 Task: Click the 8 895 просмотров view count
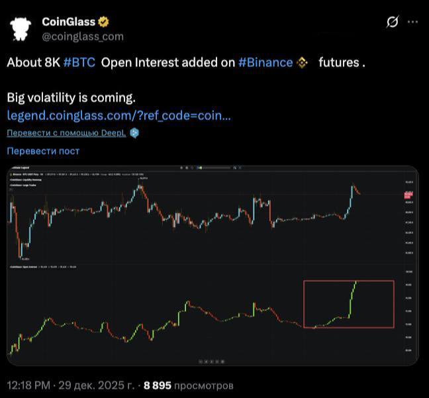tap(189, 385)
